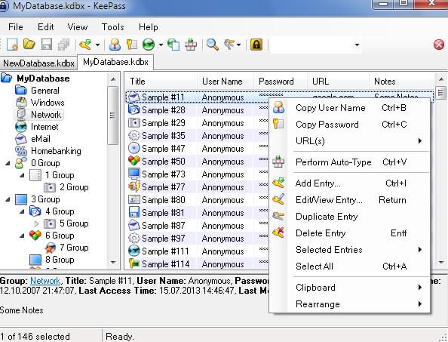
Task: Click the Open Database folder icon
Action: coord(29,45)
